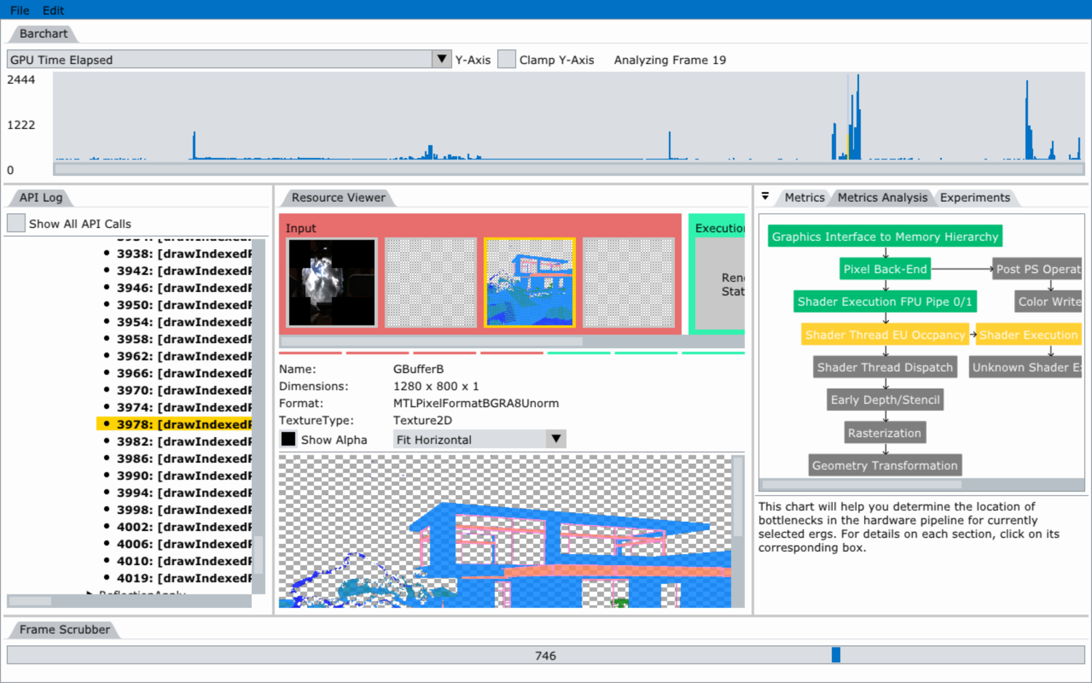
Task: Toggle the Show Alpha checkbox
Action: [288, 439]
